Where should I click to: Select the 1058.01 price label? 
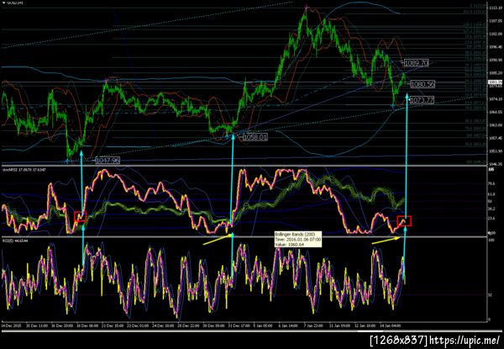pos(255,137)
